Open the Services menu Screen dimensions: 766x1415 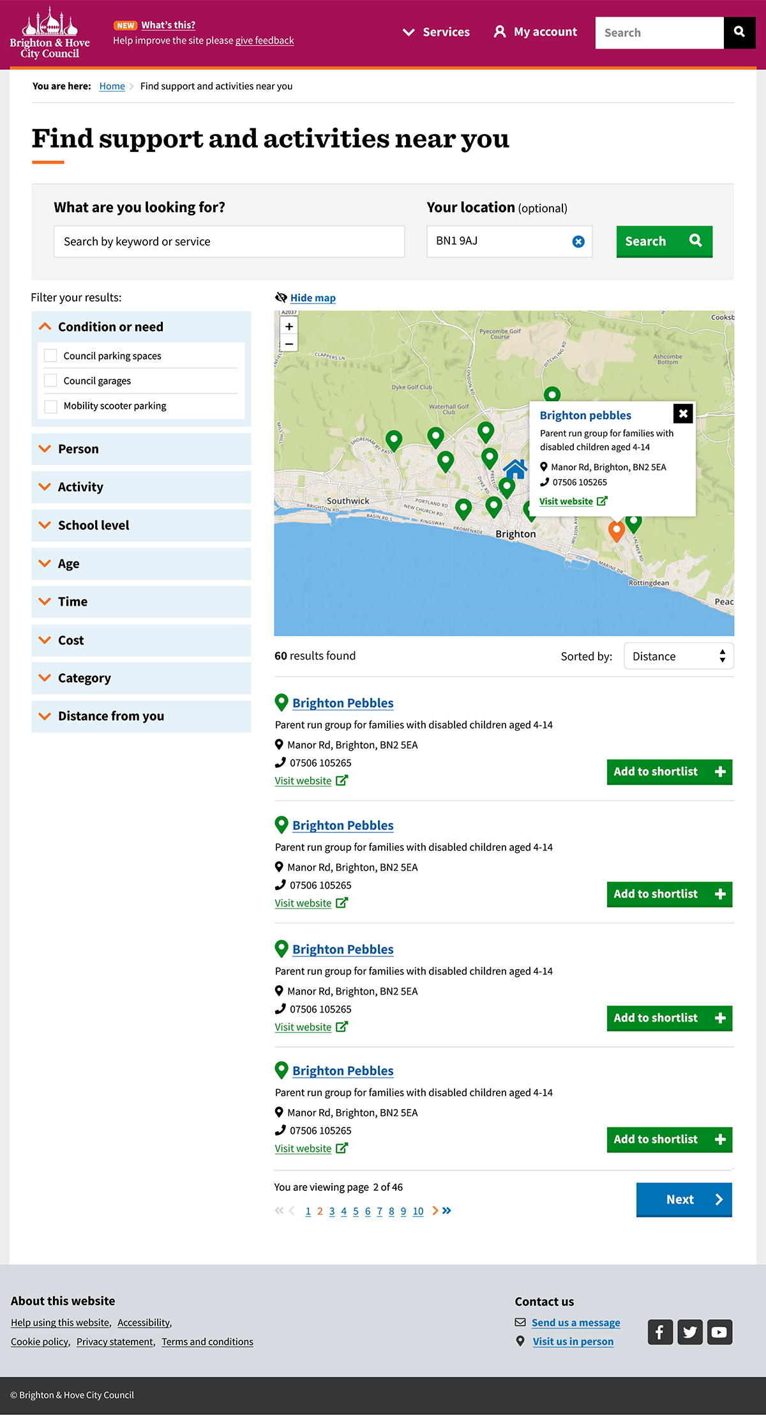coord(437,32)
